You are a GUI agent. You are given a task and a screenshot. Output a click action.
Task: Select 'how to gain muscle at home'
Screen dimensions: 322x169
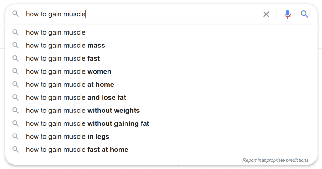(161, 84)
